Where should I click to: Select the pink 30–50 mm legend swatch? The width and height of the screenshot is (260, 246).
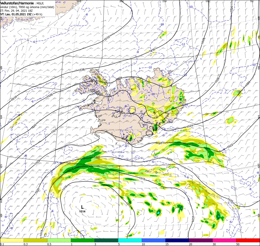225,240
